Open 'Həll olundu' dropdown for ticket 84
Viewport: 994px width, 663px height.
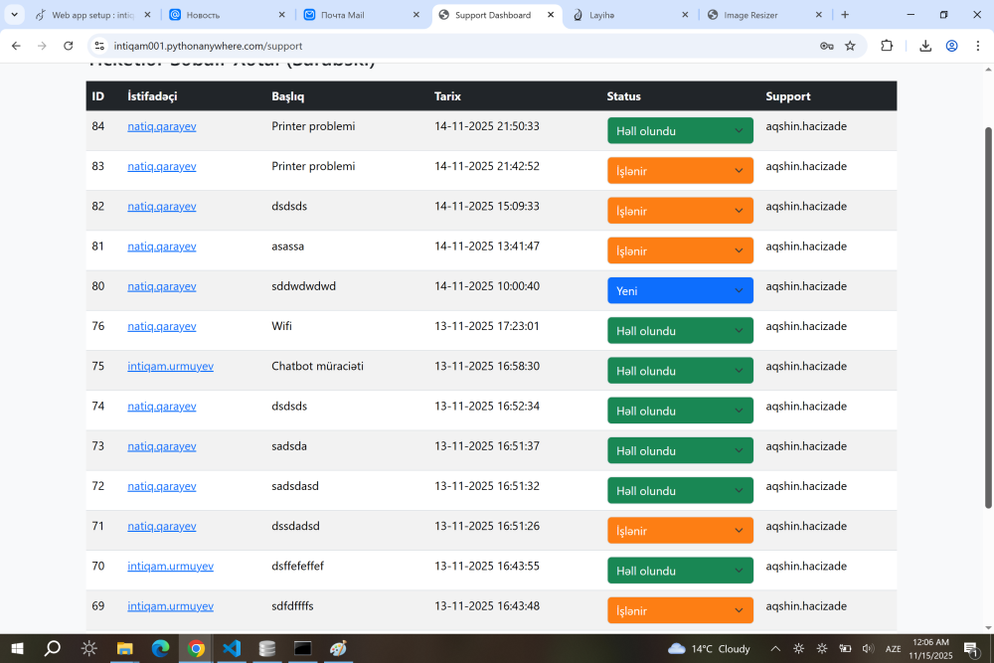pos(680,130)
